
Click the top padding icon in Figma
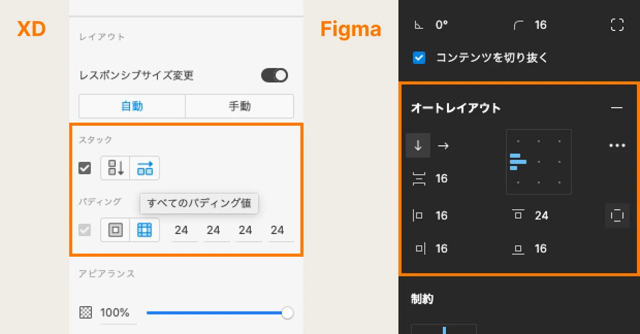[x=518, y=215]
